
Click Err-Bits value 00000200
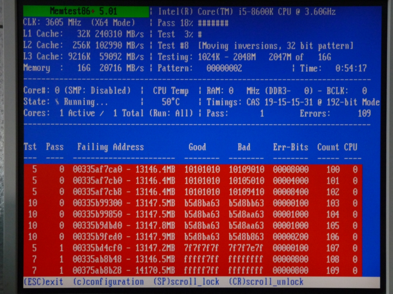pyautogui.click(x=291, y=237)
